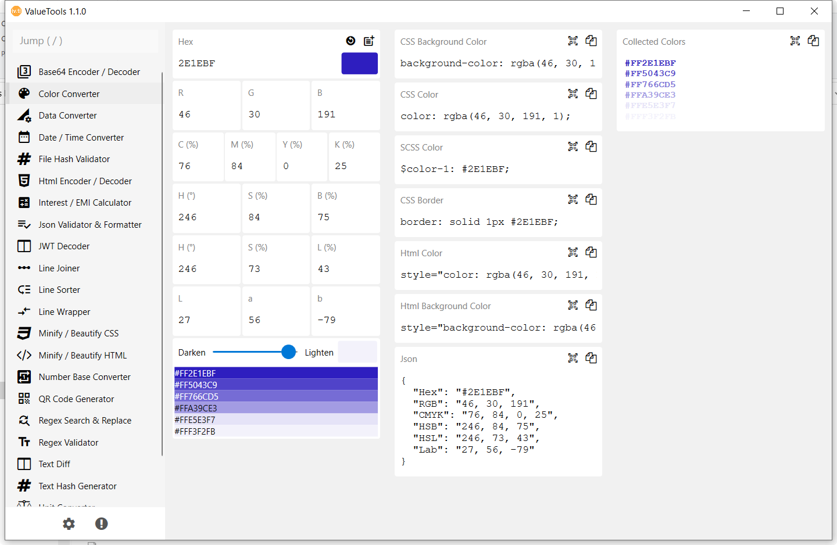This screenshot has width=837, height=545.
Task: Generate QR code for Html Color
Action: coord(573,252)
